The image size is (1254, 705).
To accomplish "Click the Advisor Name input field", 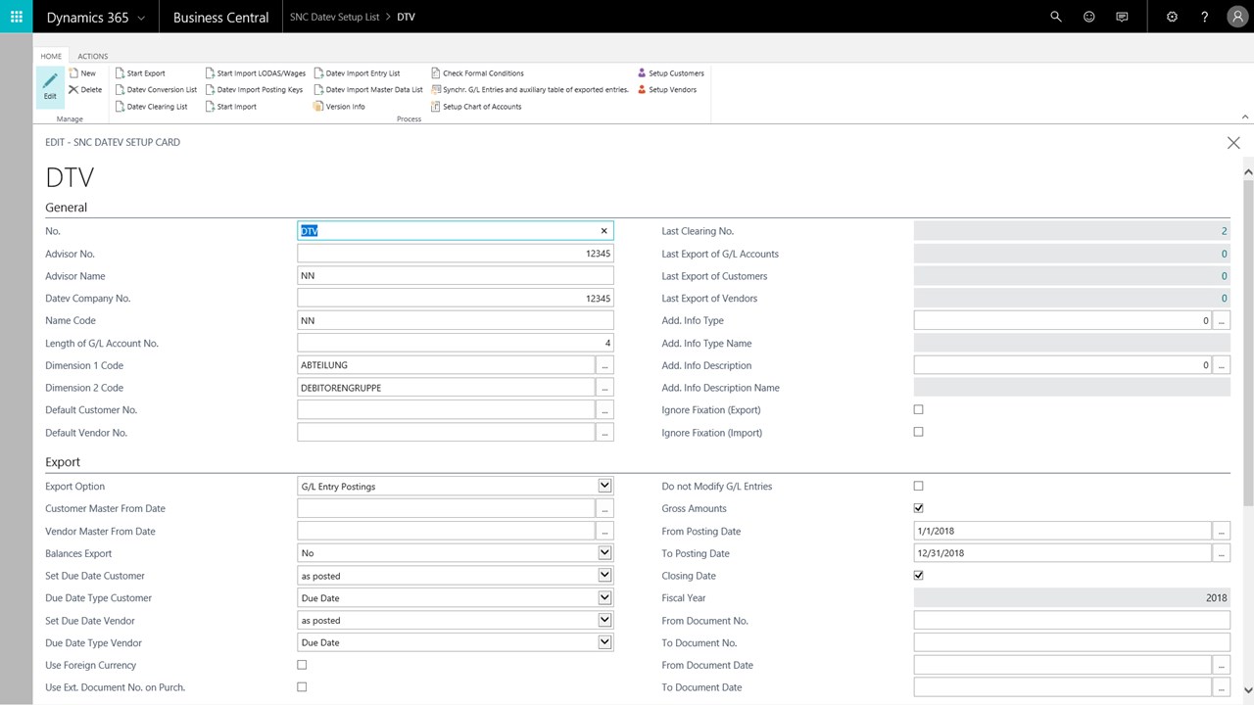I will click(455, 276).
